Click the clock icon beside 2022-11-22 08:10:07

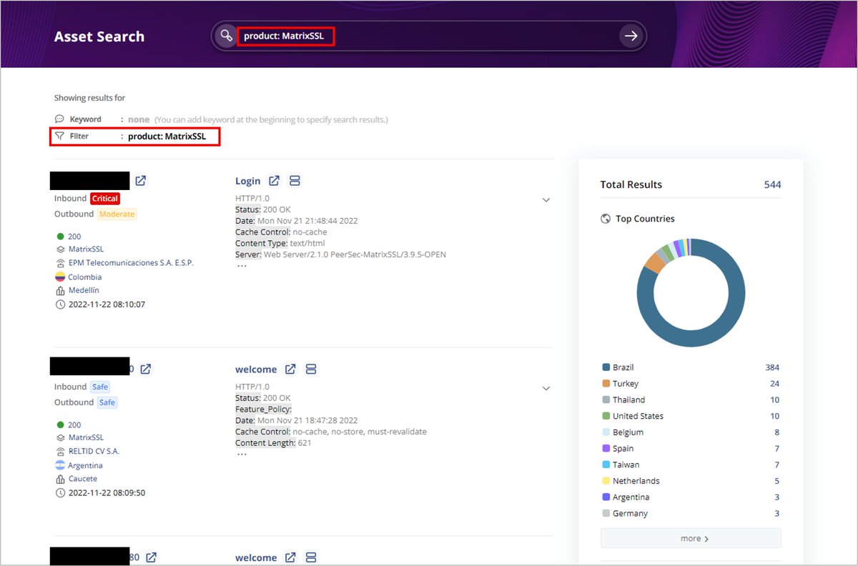(60, 304)
